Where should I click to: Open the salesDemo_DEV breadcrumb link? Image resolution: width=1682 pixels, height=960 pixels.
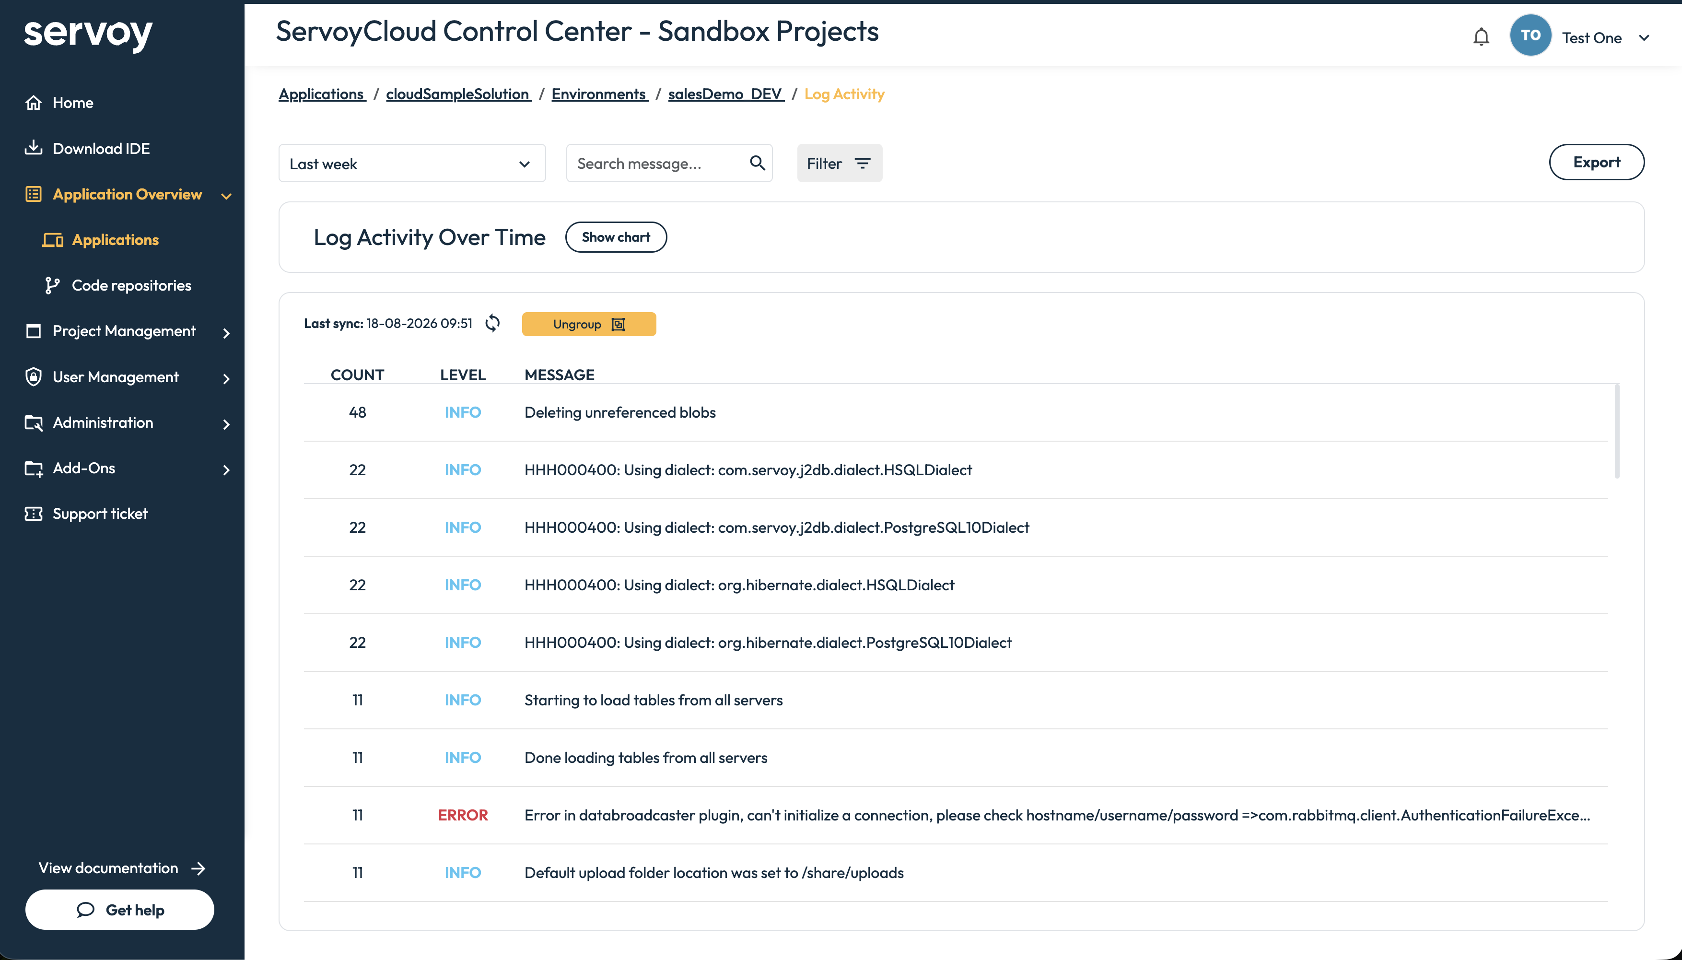click(725, 94)
